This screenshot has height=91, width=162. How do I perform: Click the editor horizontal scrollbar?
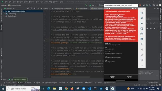coord(70,77)
